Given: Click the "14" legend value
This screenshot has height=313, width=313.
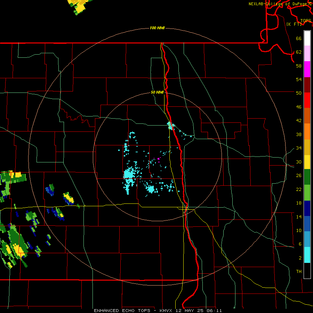Looking at the screenshot, I should point(299,217).
